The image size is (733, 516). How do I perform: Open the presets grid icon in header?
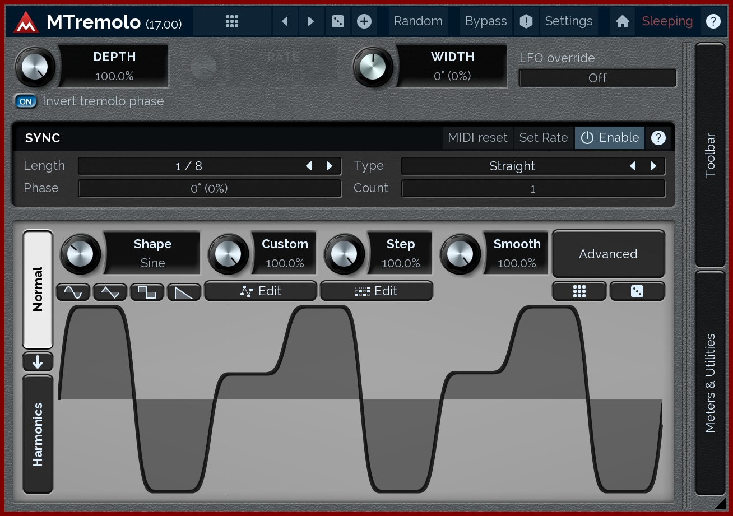pos(232,21)
